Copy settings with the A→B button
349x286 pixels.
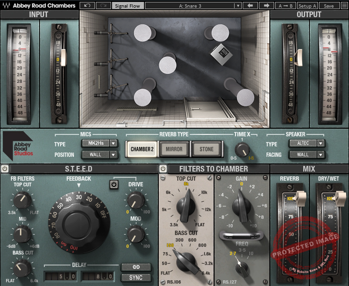(x=286, y=6)
